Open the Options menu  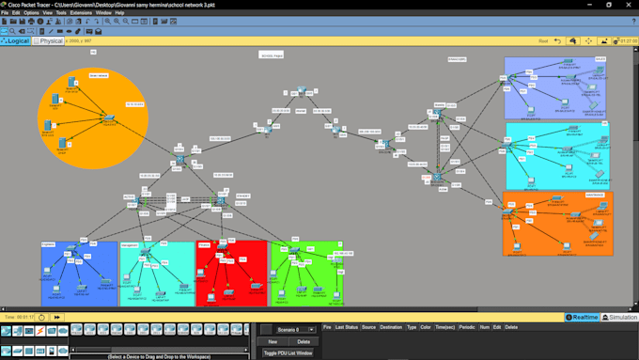pyautogui.click(x=31, y=12)
